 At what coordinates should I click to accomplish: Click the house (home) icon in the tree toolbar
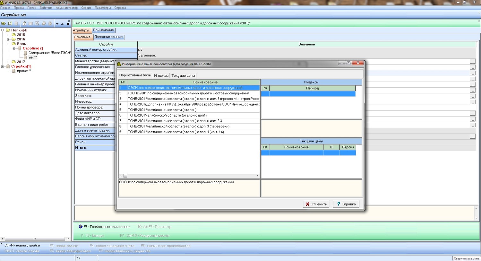tap(24, 23)
